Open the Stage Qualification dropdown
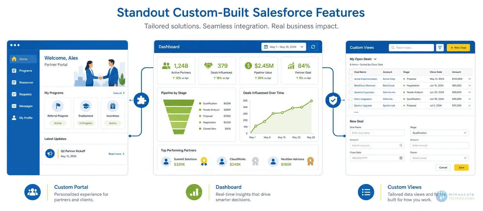 point(439,133)
